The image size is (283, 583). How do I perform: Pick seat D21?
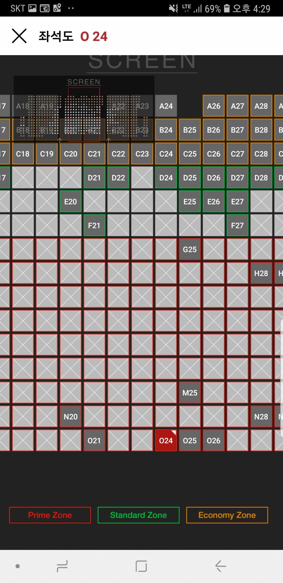click(x=94, y=178)
